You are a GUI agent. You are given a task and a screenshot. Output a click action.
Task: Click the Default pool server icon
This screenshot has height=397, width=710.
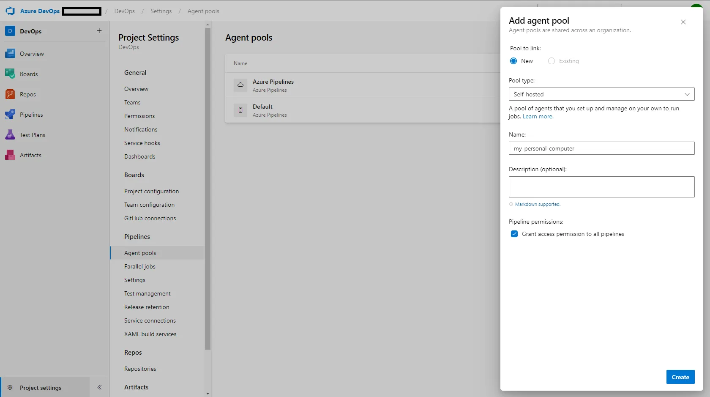coord(240,110)
